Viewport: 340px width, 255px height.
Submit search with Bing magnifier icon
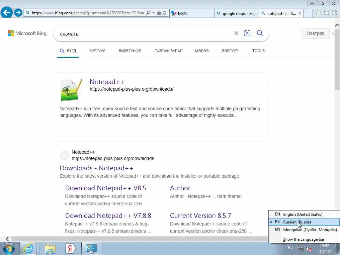click(260, 33)
